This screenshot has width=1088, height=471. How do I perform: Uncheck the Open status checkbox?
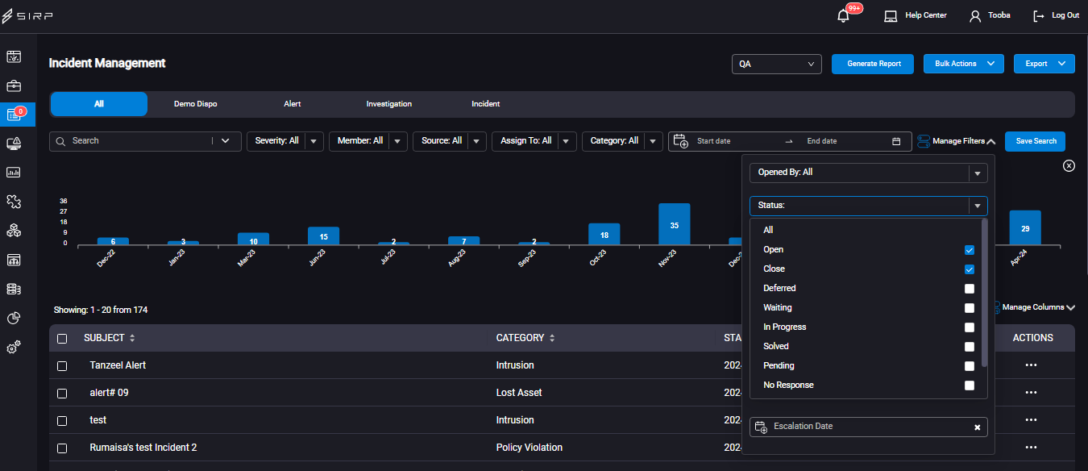point(970,250)
